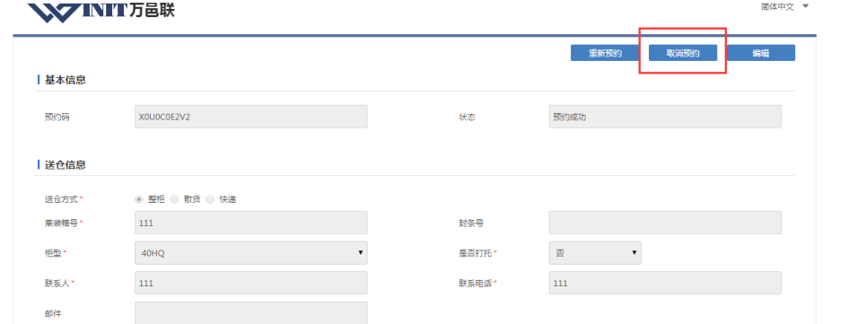Expand the 是否打托 dropdown
This screenshot has width=848, height=324.
click(x=595, y=252)
